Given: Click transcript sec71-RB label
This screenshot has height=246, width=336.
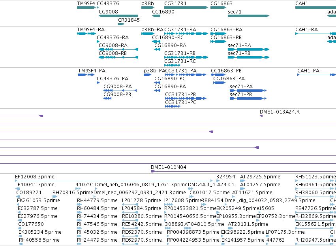Looking at the screenshot, I should 239,53.
